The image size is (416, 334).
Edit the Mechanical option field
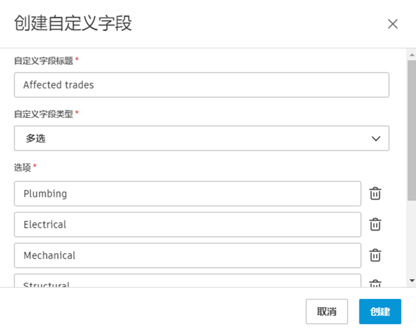coord(187,255)
